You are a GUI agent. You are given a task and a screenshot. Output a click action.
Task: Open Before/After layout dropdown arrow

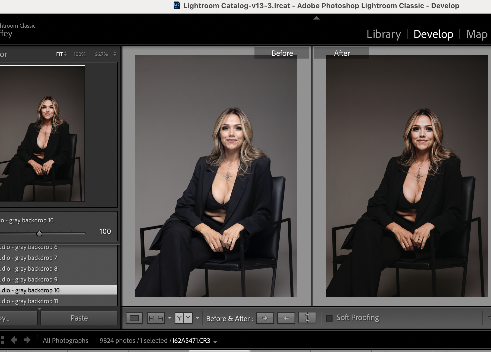(197, 318)
